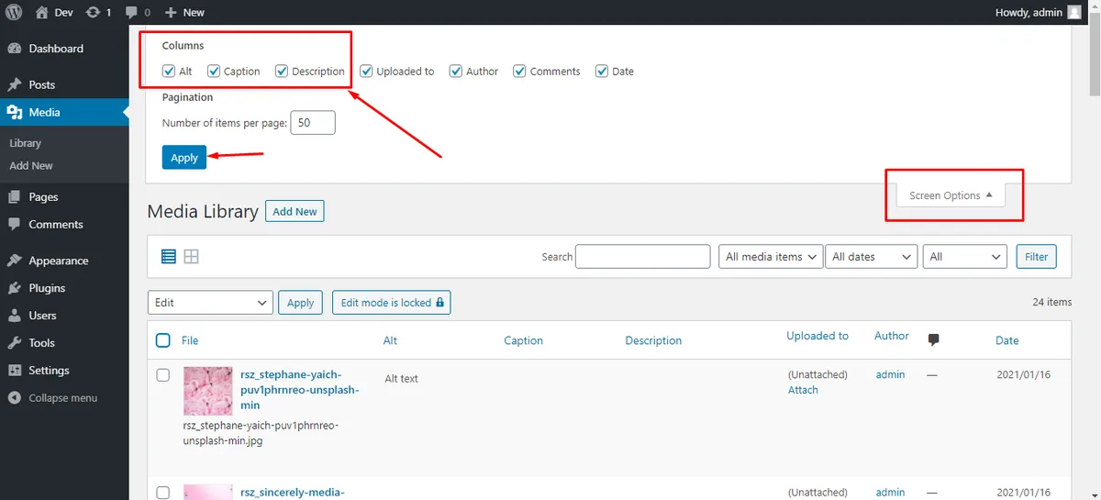Click the screen options Apply button
Image resolution: width=1101 pixels, height=500 pixels.
click(184, 158)
